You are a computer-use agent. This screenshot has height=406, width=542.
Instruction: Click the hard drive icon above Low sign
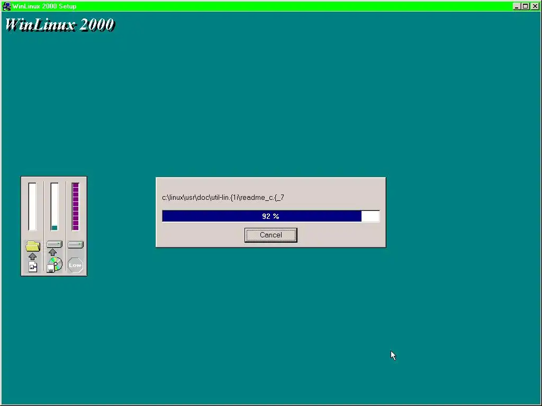[76, 245]
